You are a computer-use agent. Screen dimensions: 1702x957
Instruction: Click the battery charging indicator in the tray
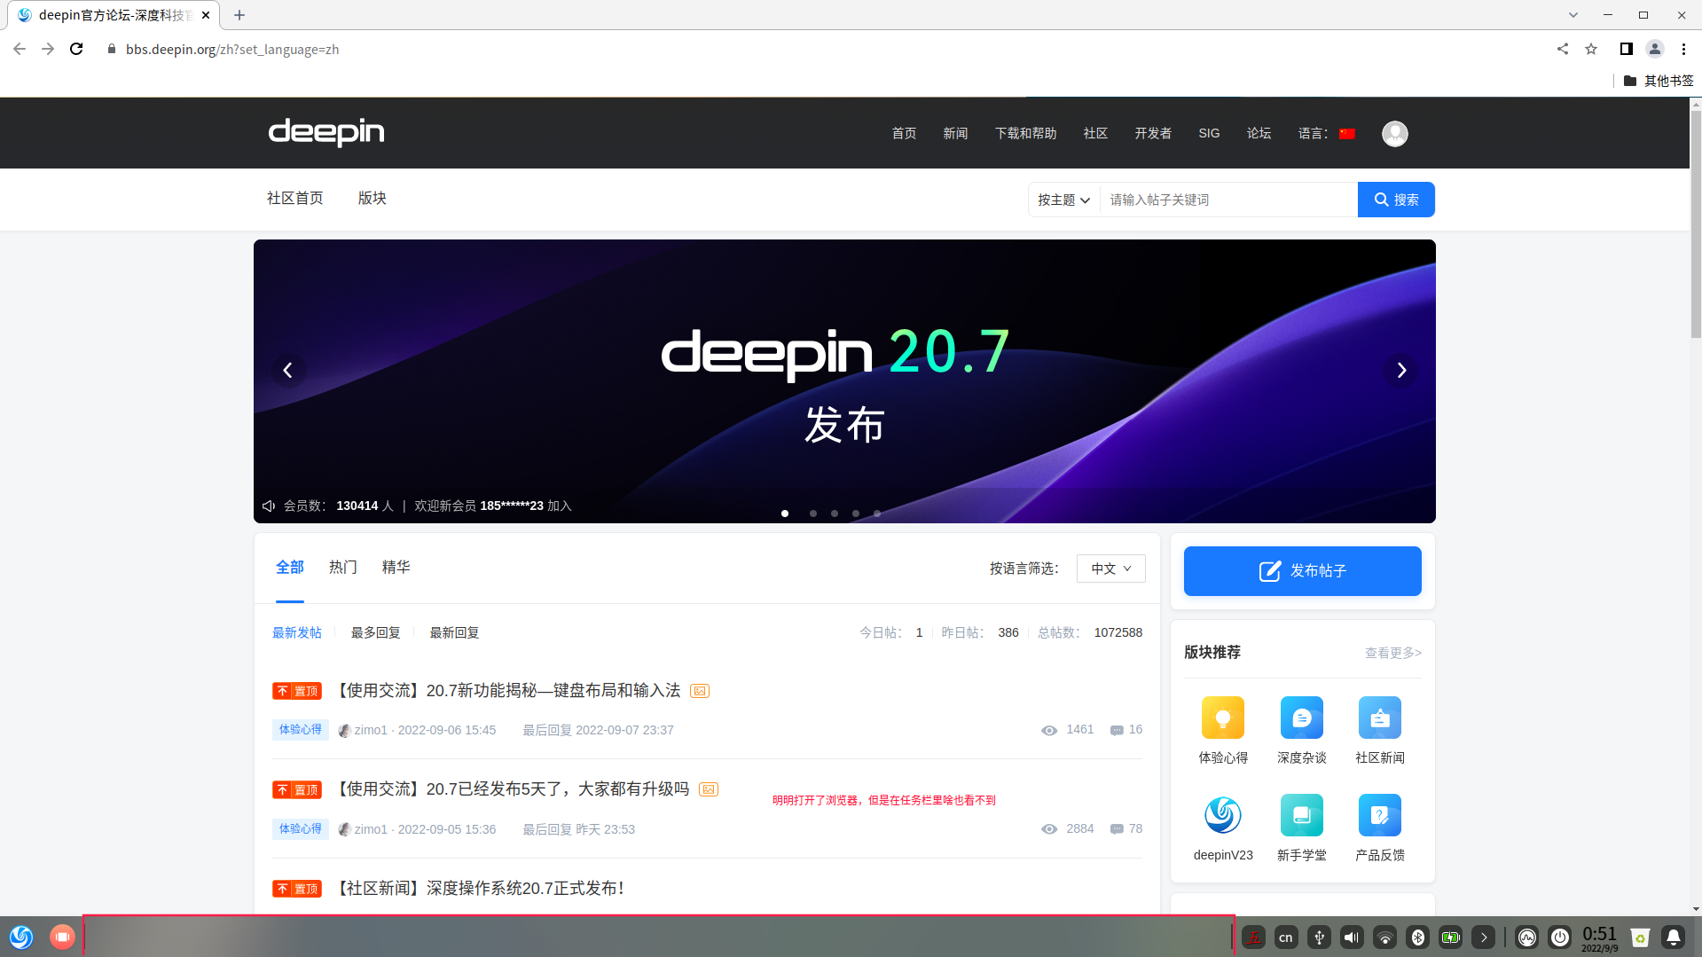click(x=1451, y=937)
